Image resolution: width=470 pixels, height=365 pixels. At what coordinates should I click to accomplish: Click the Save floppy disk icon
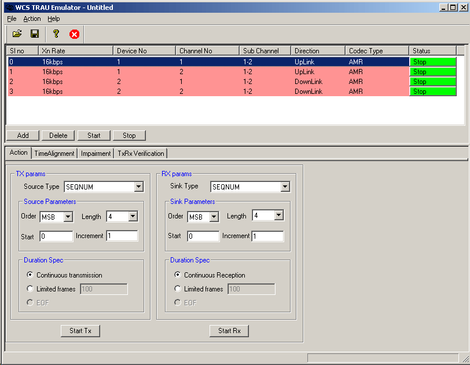pos(35,34)
